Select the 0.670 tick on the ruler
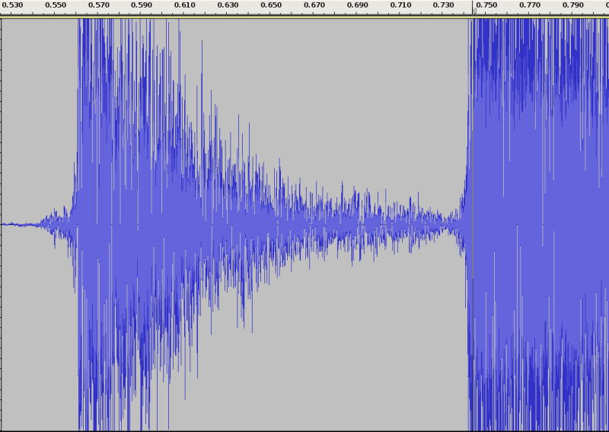The width and height of the screenshot is (609, 432). click(315, 6)
